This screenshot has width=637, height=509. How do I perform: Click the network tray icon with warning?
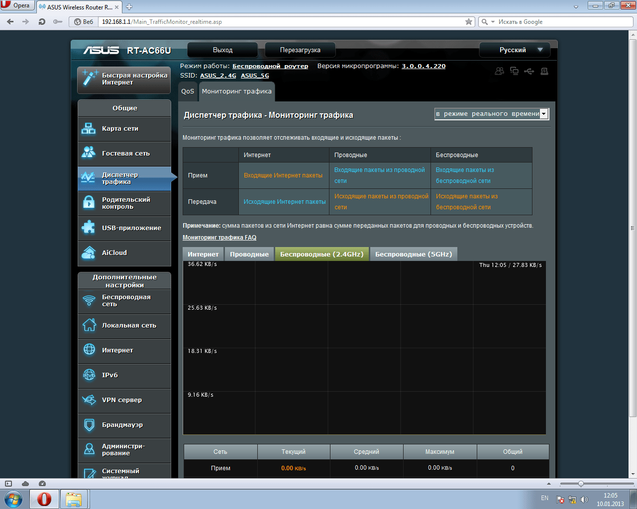pyautogui.click(x=572, y=500)
